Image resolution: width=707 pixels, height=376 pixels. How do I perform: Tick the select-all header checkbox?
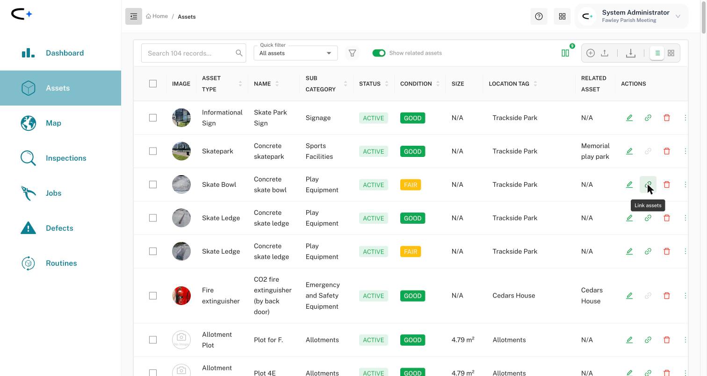[153, 84]
